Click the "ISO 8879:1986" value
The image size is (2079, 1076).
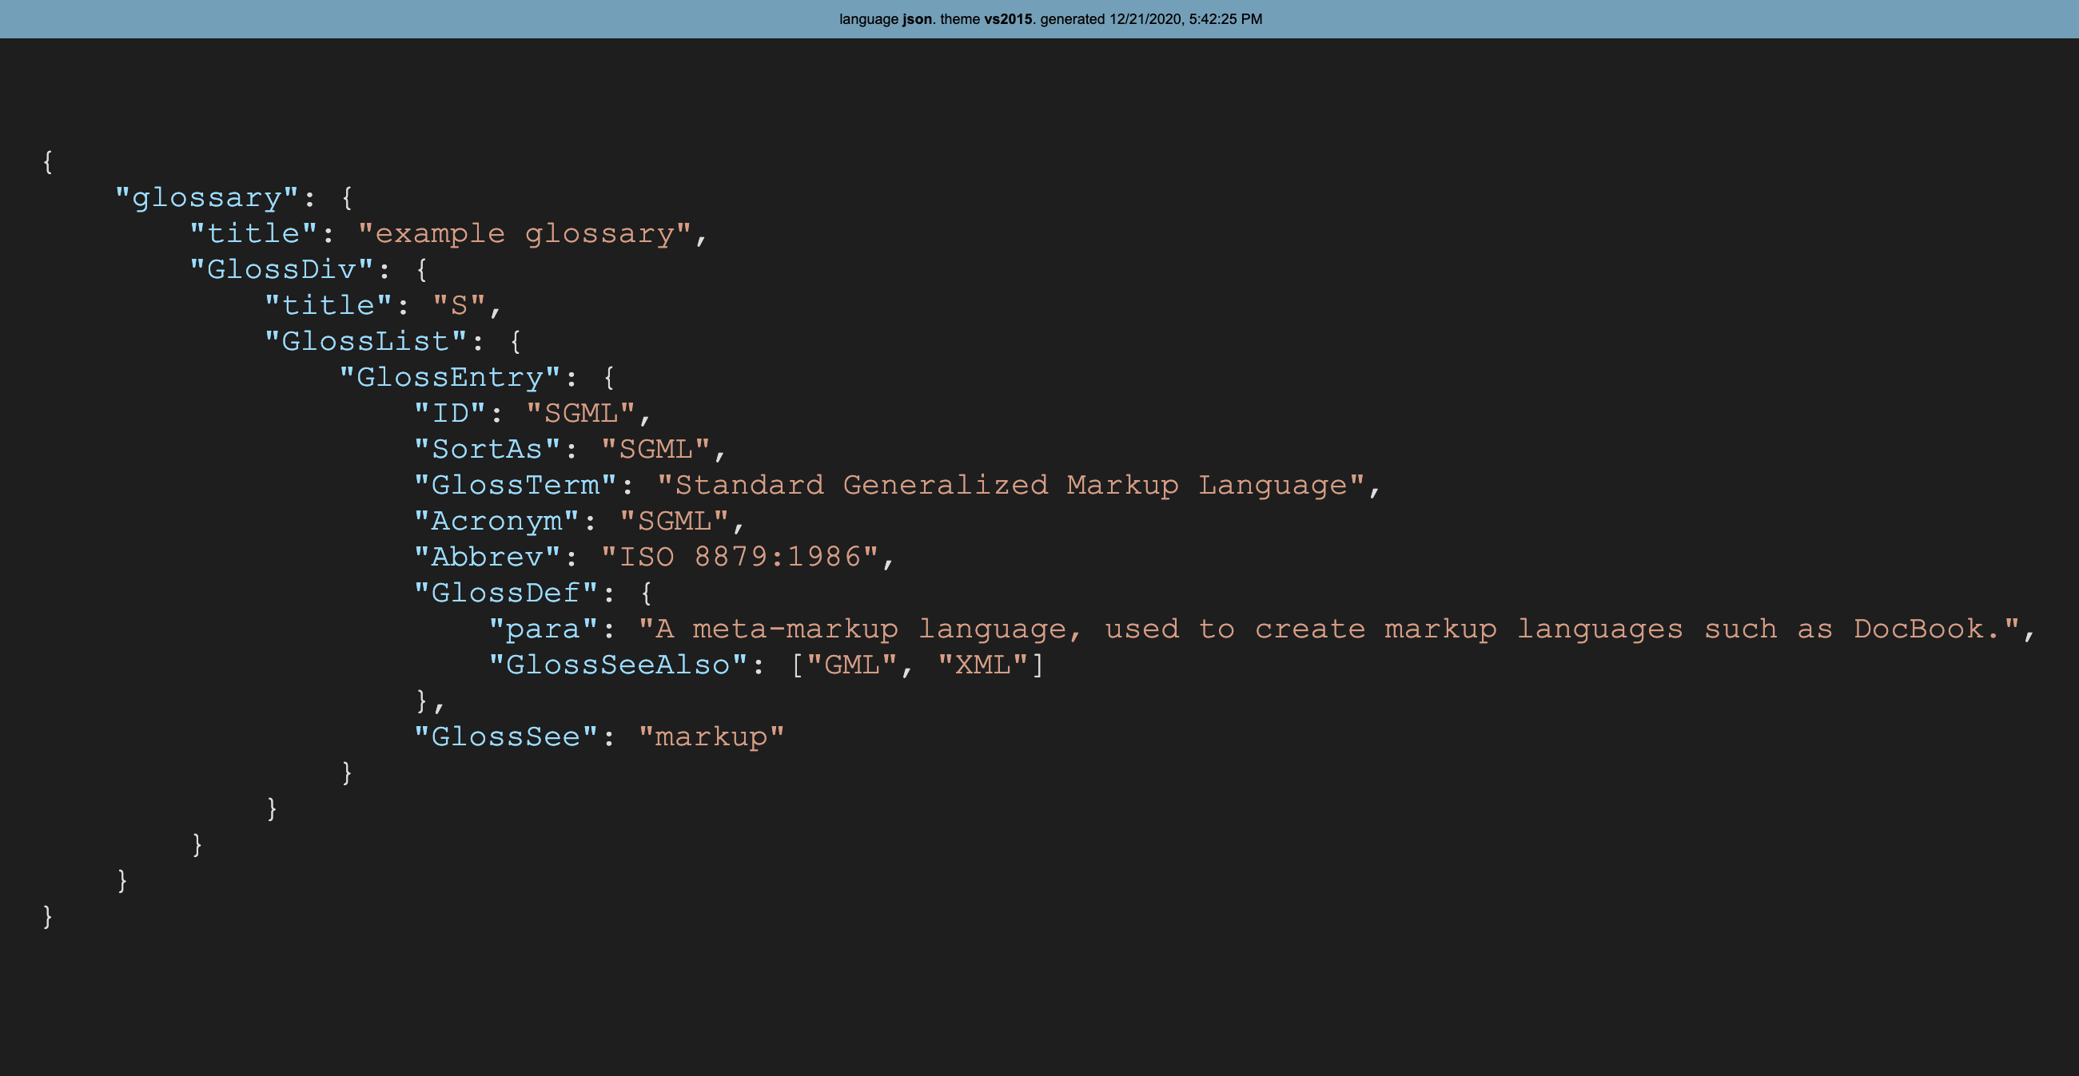click(x=739, y=557)
